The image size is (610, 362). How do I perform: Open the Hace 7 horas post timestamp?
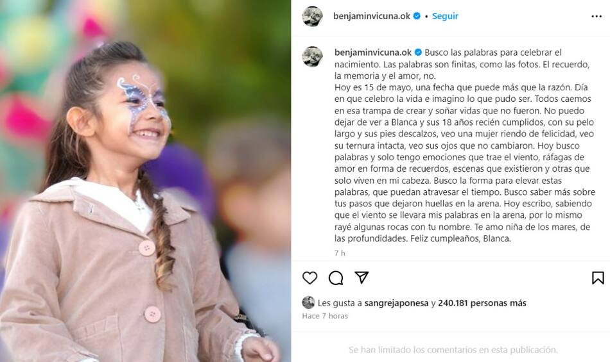(325, 316)
